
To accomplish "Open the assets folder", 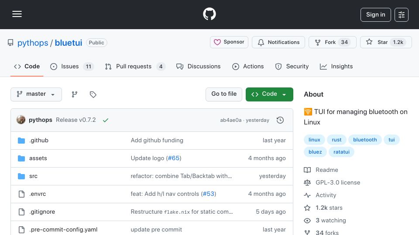I will (x=38, y=158).
